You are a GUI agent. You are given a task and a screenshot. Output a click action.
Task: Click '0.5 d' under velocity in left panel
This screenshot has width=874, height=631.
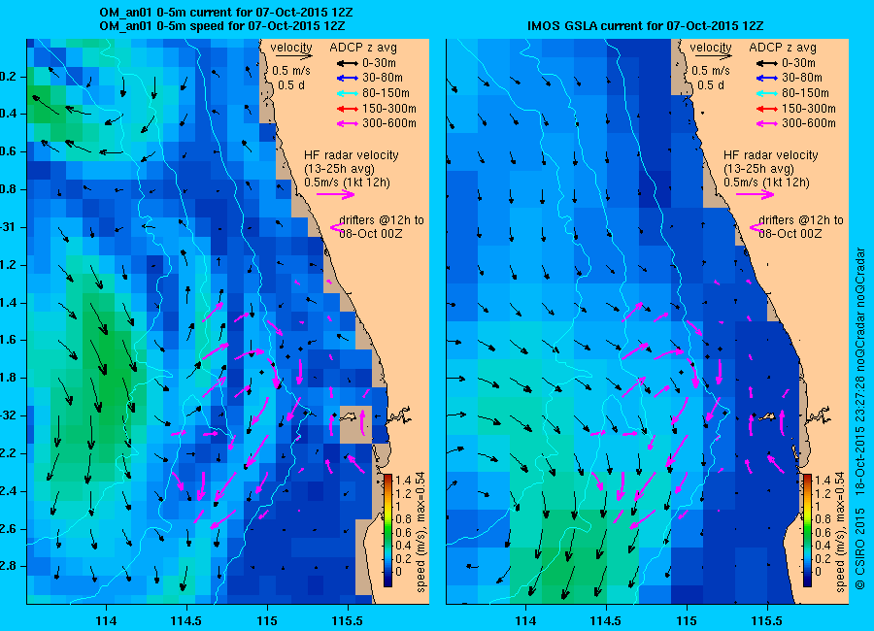(291, 85)
